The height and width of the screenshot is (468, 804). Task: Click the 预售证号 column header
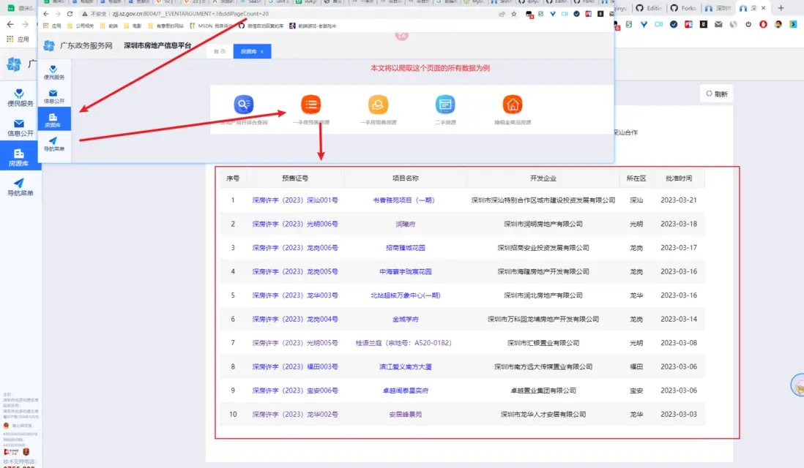pos(295,178)
